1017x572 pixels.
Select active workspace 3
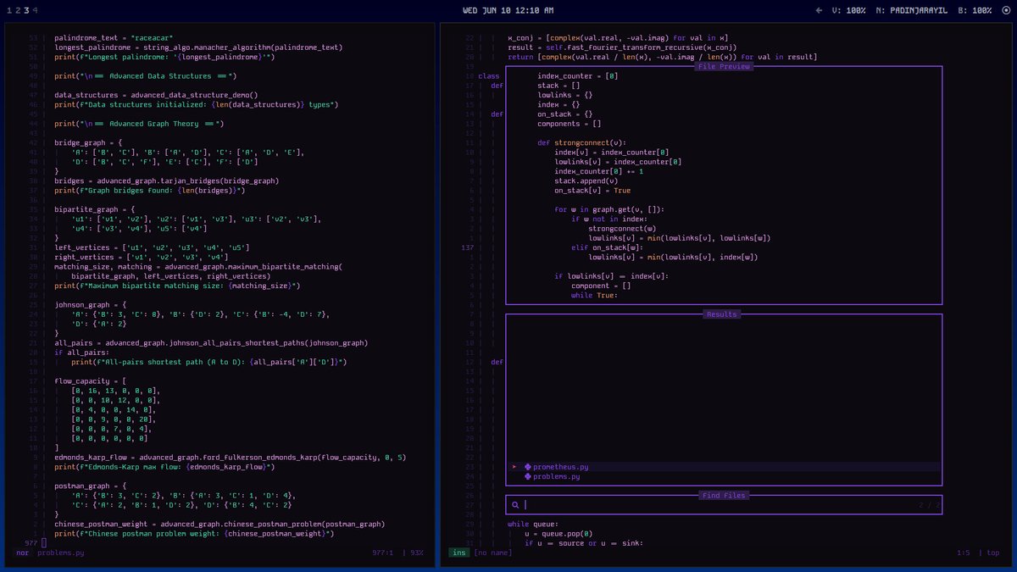coord(26,10)
